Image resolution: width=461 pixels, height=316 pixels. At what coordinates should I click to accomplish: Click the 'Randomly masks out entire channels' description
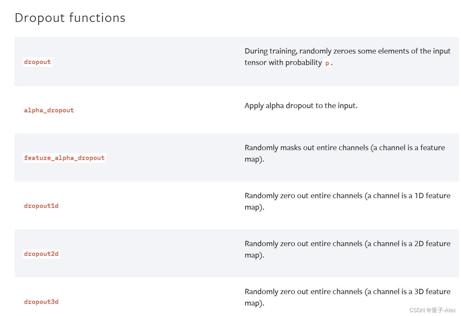(345, 153)
